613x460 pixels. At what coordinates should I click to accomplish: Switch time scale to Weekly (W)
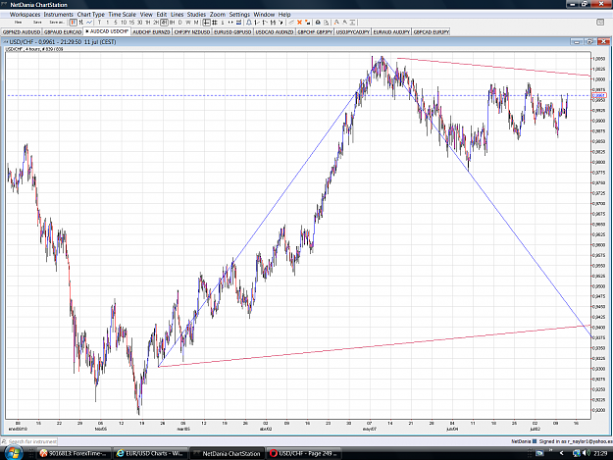coord(188,23)
